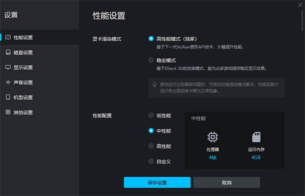Click the 其他设置 grid icon
The width and height of the screenshot is (305, 196).
pyautogui.click(x=8, y=112)
